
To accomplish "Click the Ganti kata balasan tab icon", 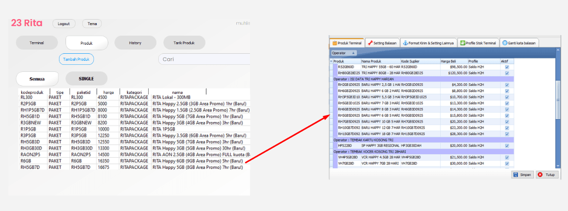I will coord(504,43).
